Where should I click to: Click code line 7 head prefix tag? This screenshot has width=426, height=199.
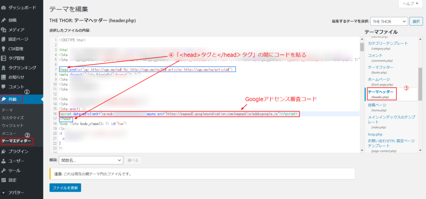pyautogui.click(x=147, y=69)
